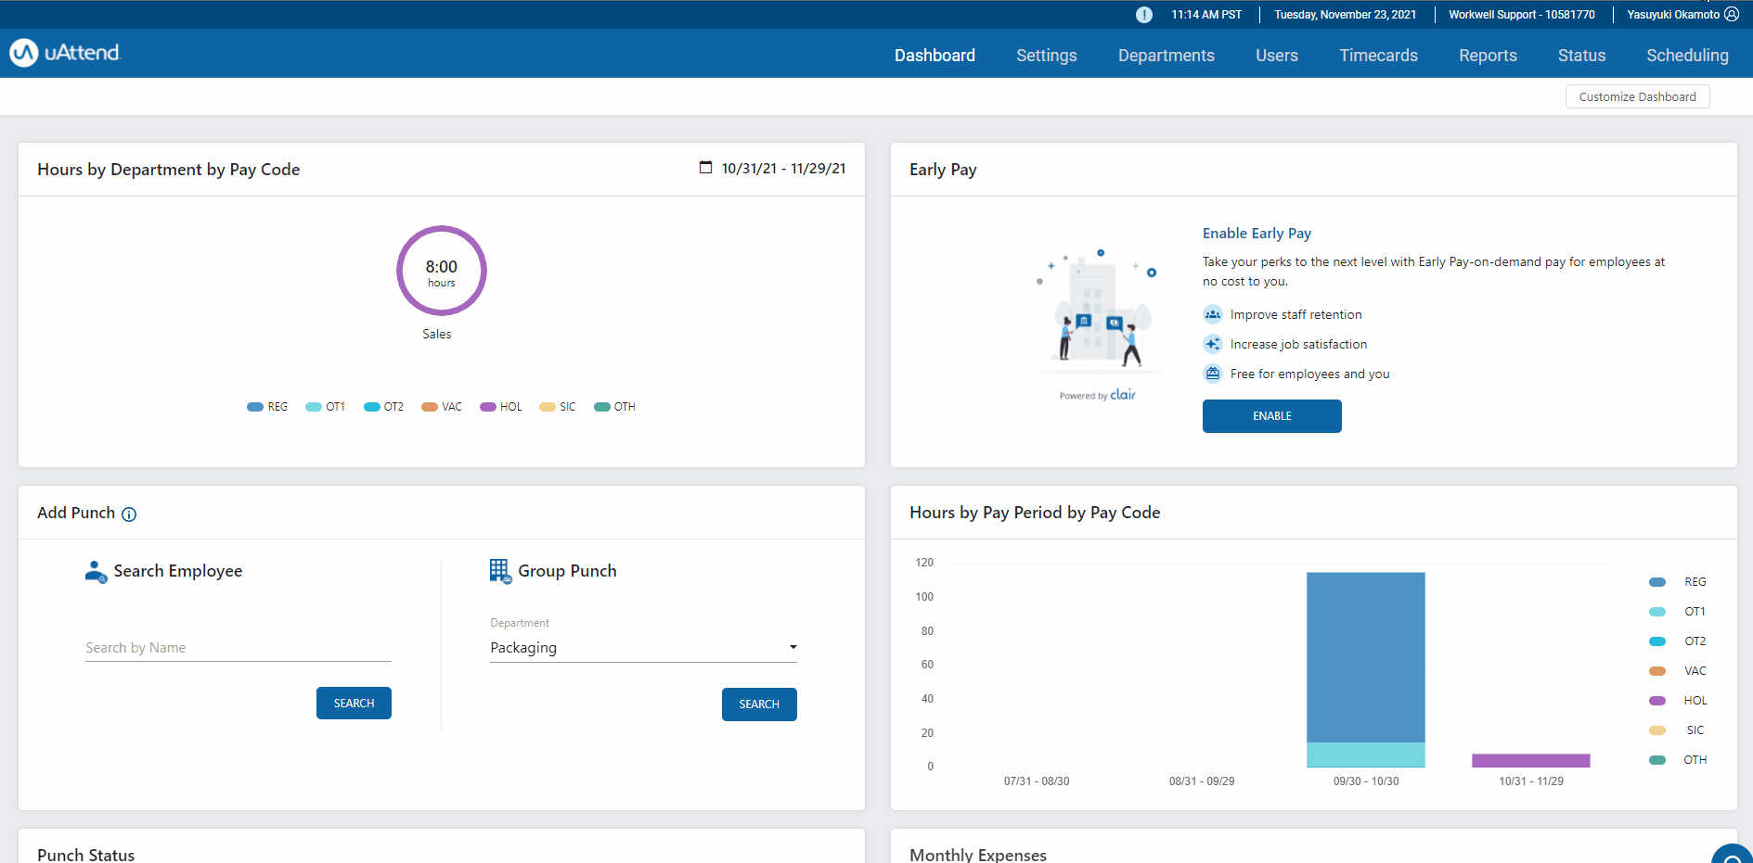Click the Customize Dashboard button
The width and height of the screenshot is (1753, 863).
pos(1637,96)
